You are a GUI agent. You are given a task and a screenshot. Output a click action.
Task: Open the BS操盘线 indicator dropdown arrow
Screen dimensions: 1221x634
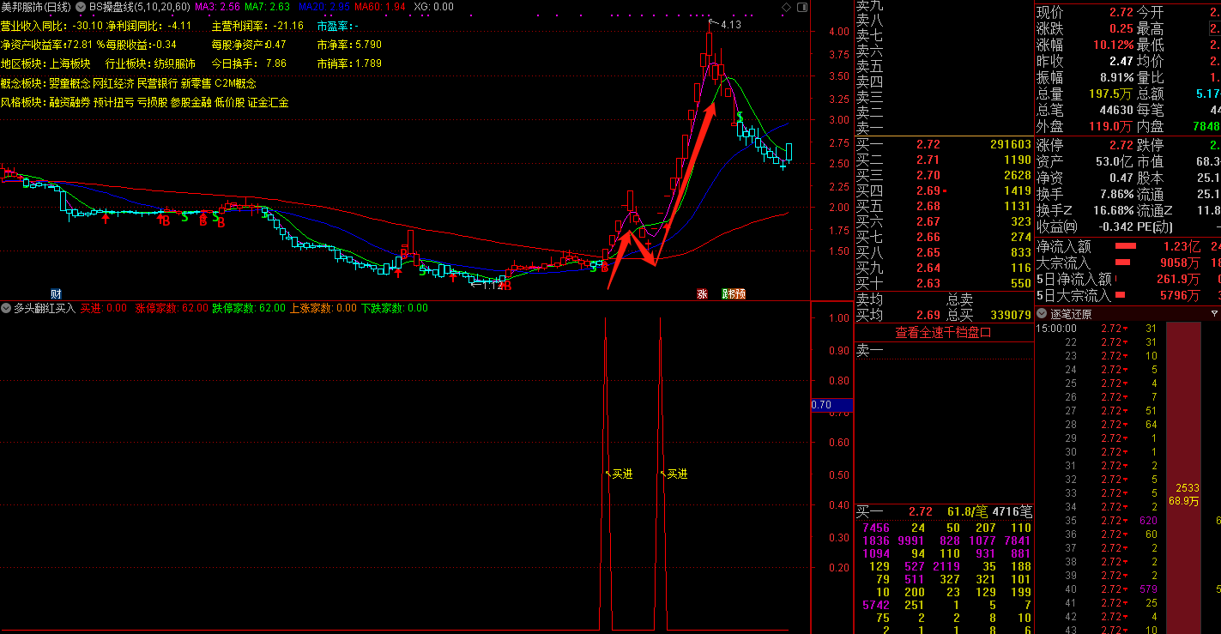tap(82, 7)
